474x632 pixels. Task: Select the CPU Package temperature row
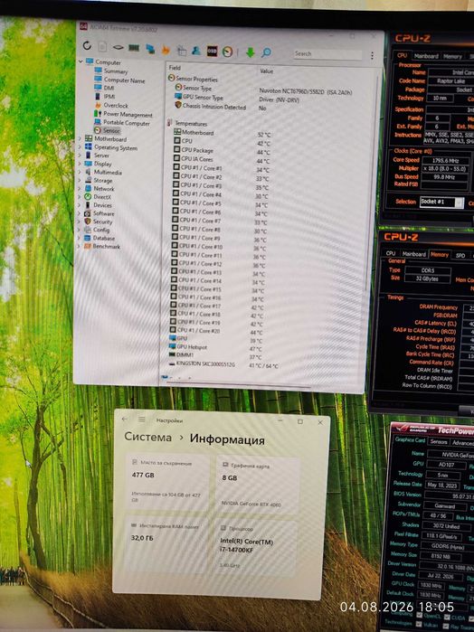(222, 151)
